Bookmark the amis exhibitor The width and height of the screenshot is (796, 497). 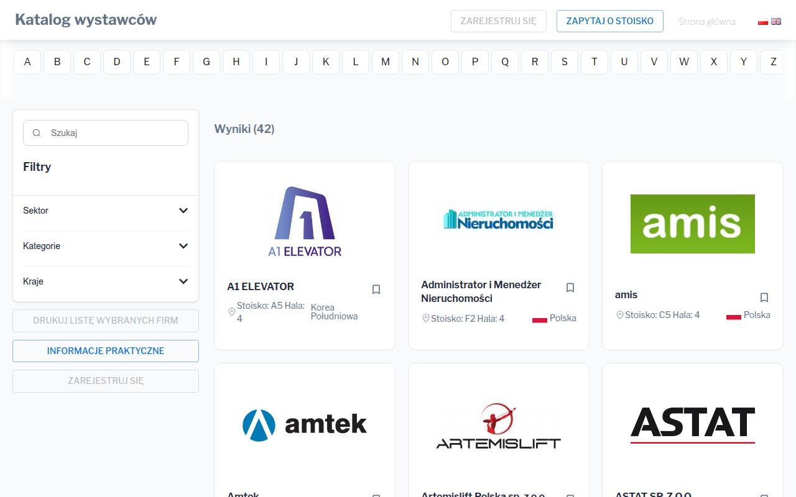point(764,298)
